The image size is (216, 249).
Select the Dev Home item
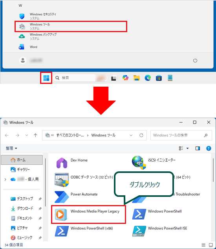click(x=71, y=163)
